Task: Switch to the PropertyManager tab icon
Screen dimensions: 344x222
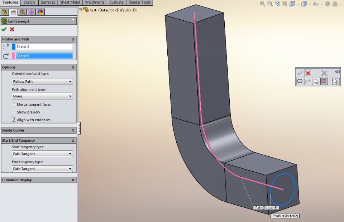Action: pyautogui.click(x=13, y=12)
